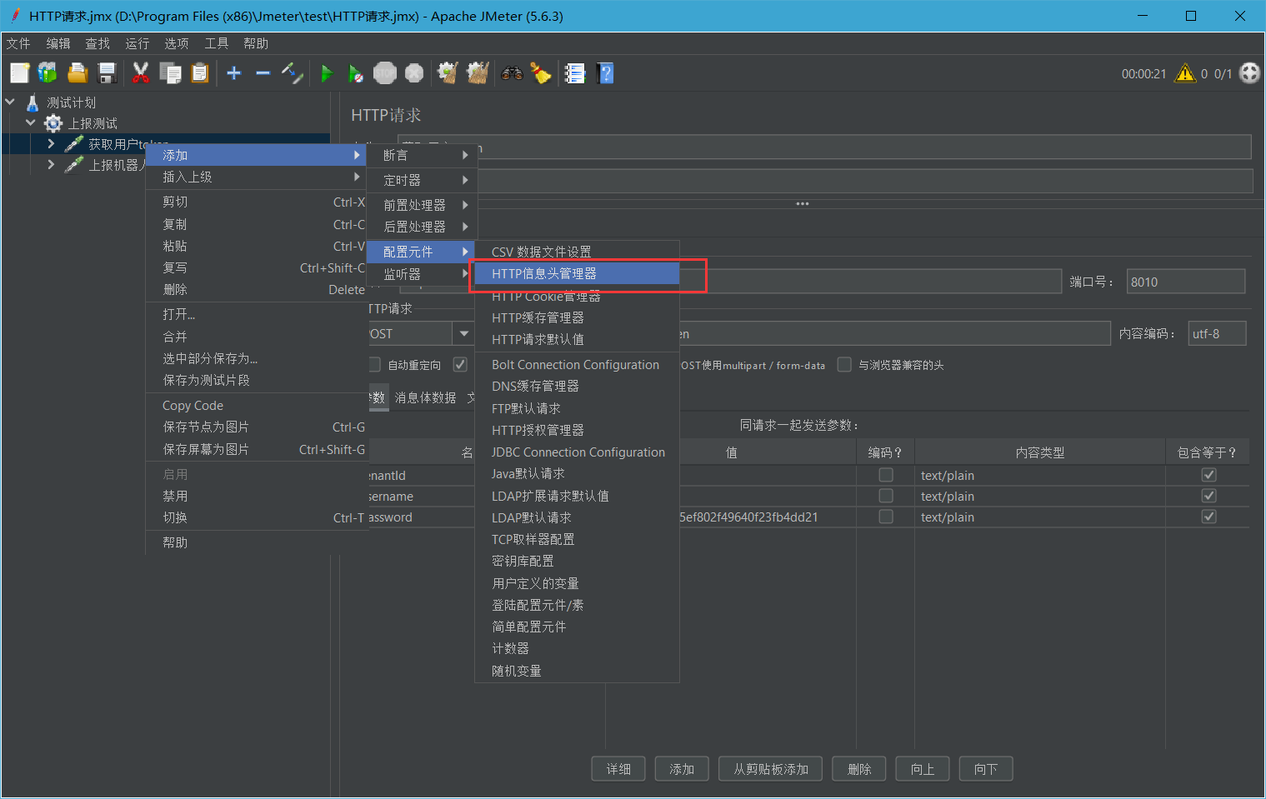This screenshot has height=799, width=1266.
Task: Click the running threads indicator icon at far right
Action: pos(1249,73)
